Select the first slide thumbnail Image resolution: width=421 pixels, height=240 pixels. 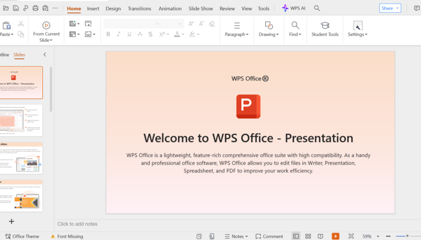coord(21,83)
